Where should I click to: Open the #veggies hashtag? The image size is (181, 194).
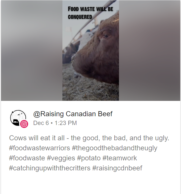61,158
